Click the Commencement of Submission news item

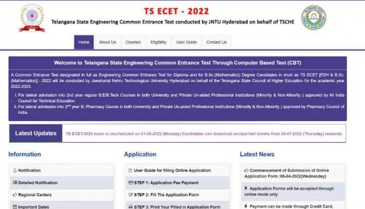point(293,173)
